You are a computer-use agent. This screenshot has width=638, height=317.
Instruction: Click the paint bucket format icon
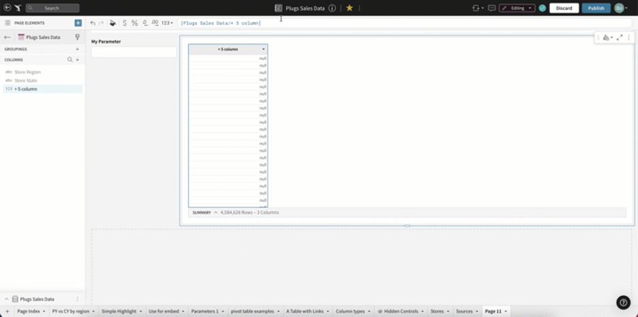(113, 23)
